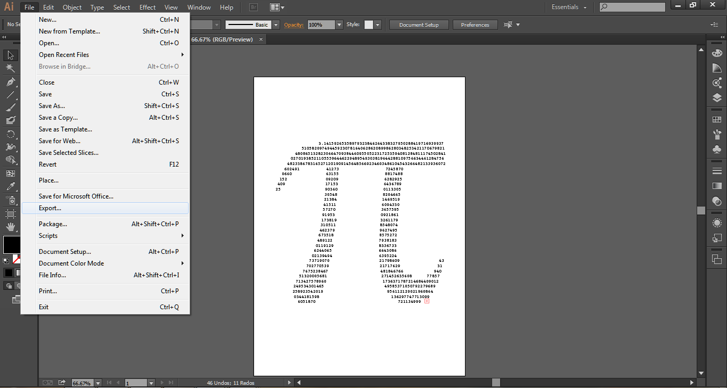Choose Place... in the File menu
This screenshot has width=727, height=388.
[105, 180]
